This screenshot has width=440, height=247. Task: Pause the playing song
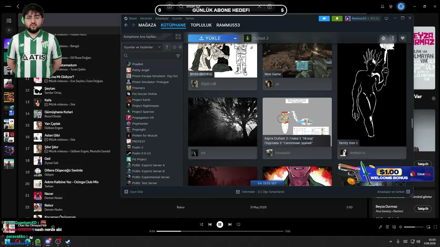coord(220,224)
